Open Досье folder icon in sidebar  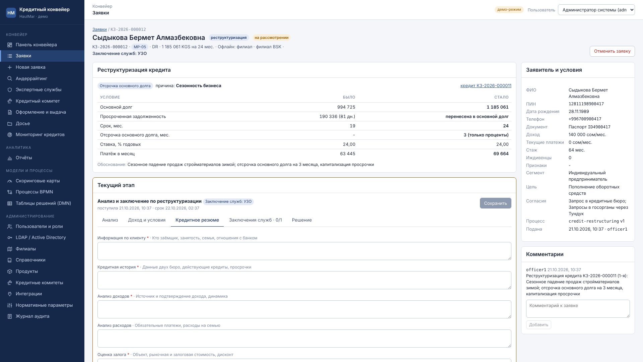click(x=10, y=124)
